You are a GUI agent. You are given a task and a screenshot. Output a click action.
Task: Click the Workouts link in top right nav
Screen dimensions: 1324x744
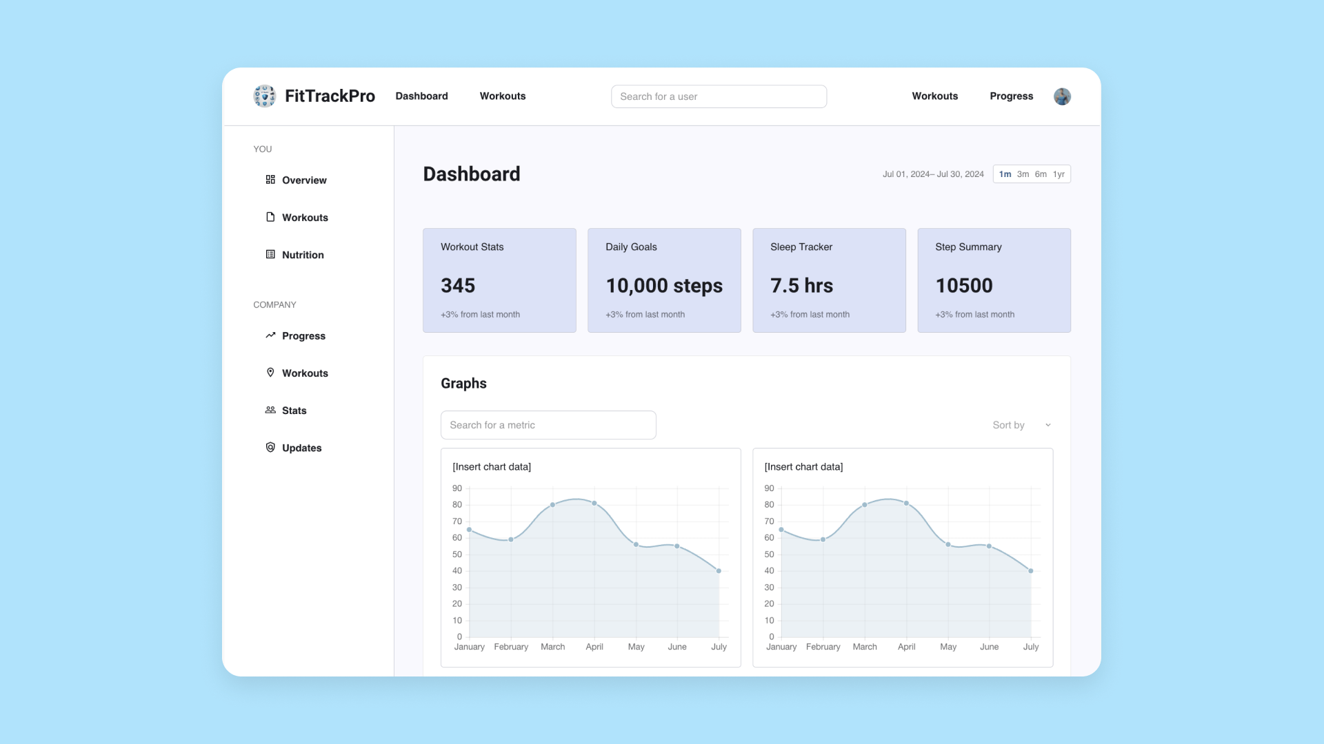tap(935, 96)
